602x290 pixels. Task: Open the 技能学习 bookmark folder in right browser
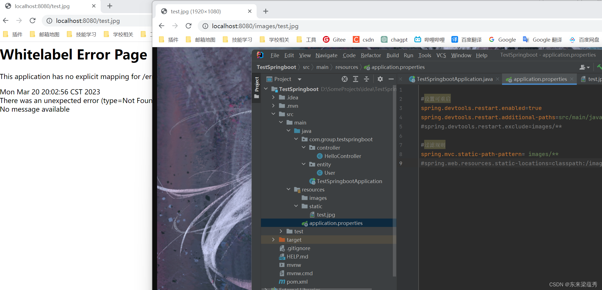coord(238,40)
